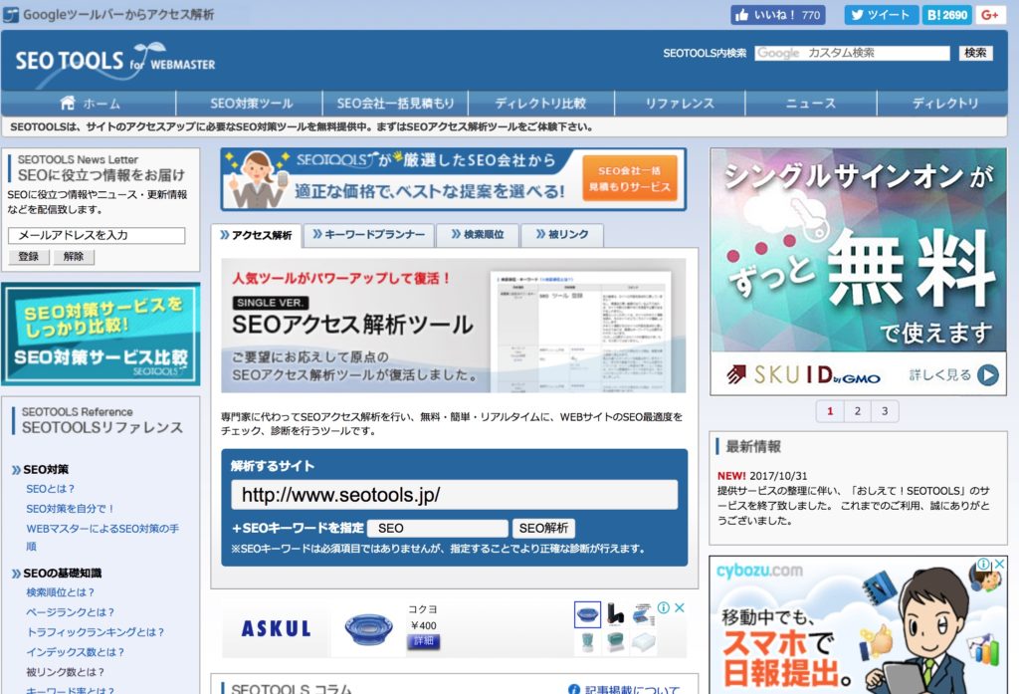Click the 解析するサイト URL input field

[454, 495]
